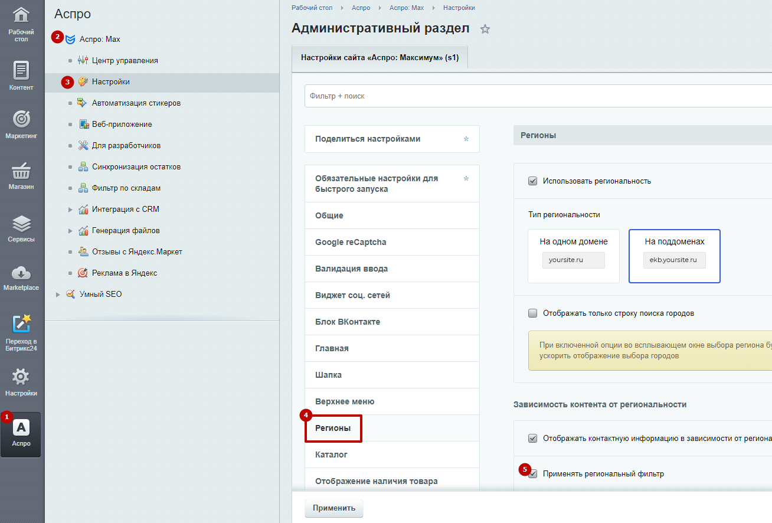Screen dimensions: 772x523
Task: Open the Общие settings section
Action: 392,215
